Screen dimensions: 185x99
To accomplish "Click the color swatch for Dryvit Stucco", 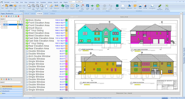I will click(x=67, y=28).
